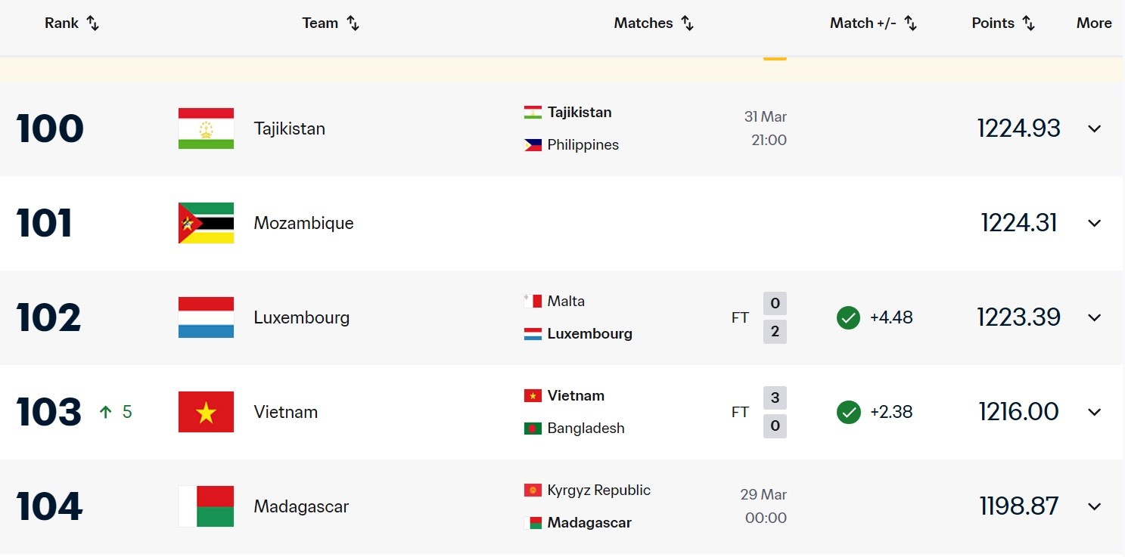Open more details for Vietnam
The height and width of the screenshot is (557, 1125).
tap(1094, 412)
